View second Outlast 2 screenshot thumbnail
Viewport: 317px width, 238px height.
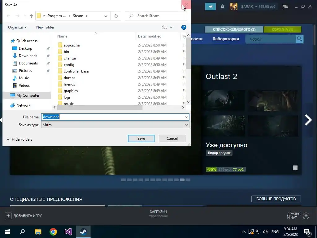click(x=273, y=100)
